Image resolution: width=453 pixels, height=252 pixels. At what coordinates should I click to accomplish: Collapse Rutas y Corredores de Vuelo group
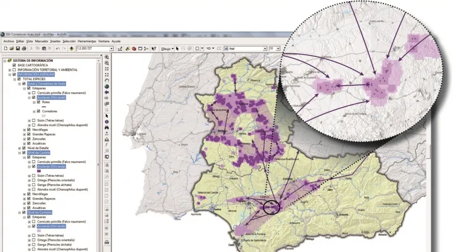point(19,84)
